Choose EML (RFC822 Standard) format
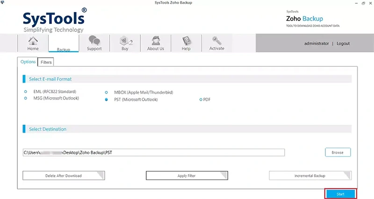This screenshot has height=199, width=374. coord(26,92)
